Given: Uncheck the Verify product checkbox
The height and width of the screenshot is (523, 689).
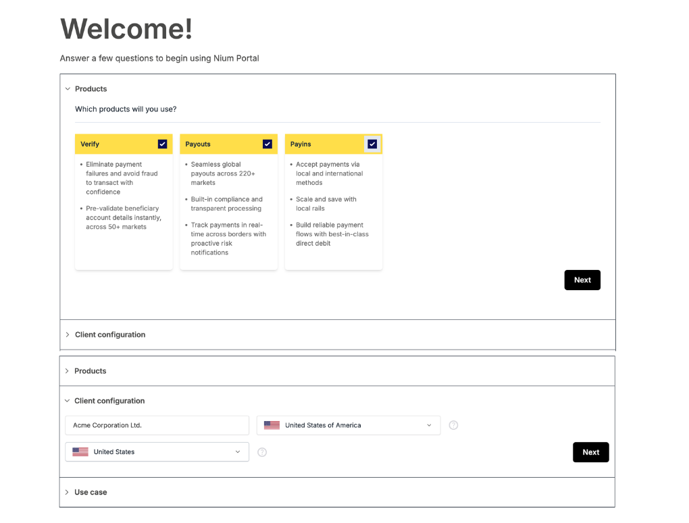Looking at the screenshot, I should click(162, 144).
